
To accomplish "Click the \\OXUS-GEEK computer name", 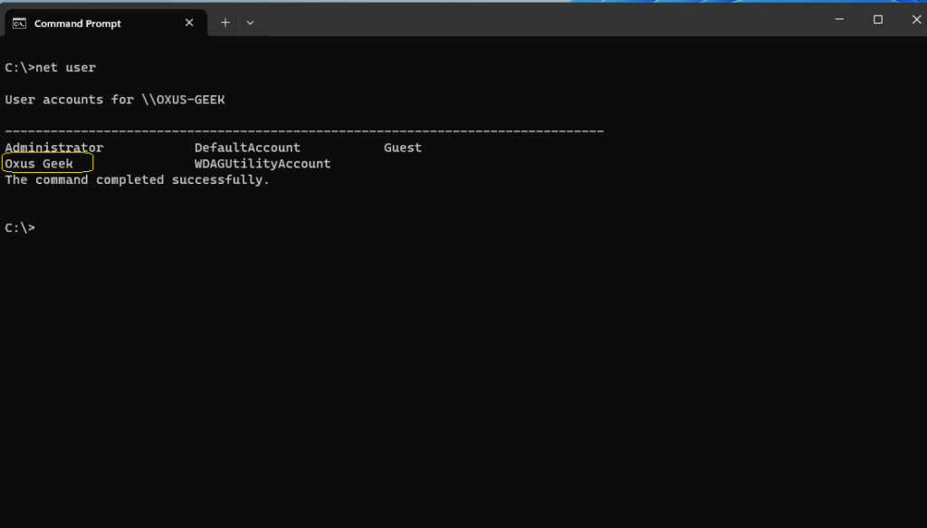I will pos(183,100).
